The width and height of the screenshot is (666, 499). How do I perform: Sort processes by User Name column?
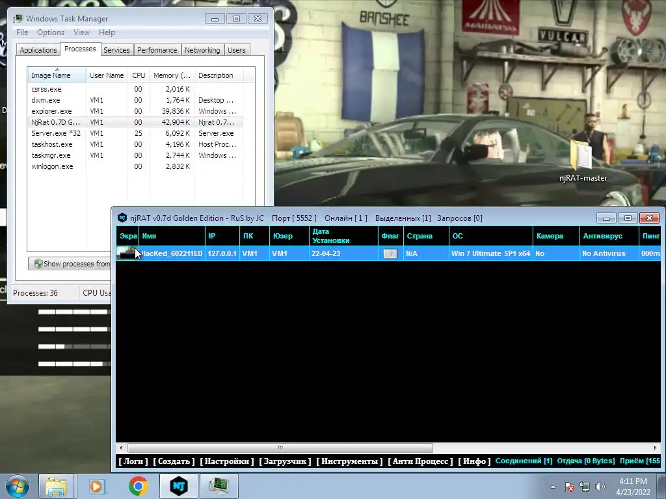pos(107,75)
